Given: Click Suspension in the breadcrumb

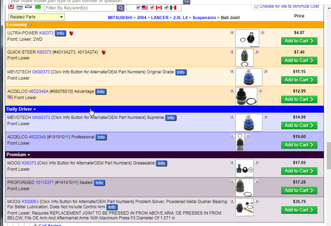Looking at the screenshot, I should click(204, 18).
